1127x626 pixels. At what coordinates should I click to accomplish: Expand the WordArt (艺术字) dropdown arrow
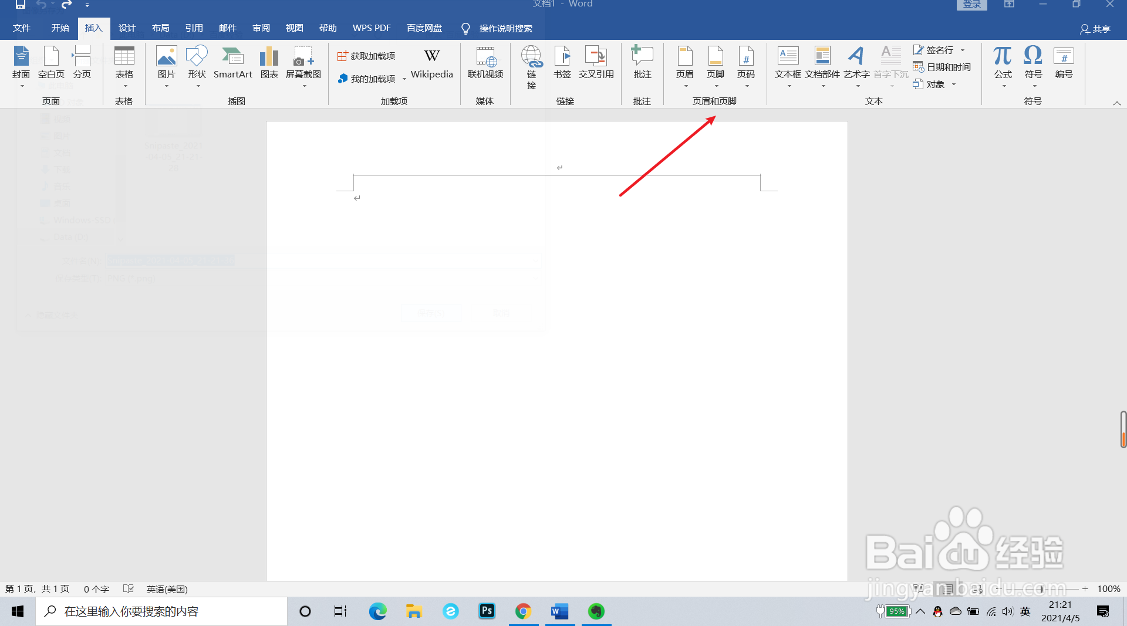[x=858, y=86]
